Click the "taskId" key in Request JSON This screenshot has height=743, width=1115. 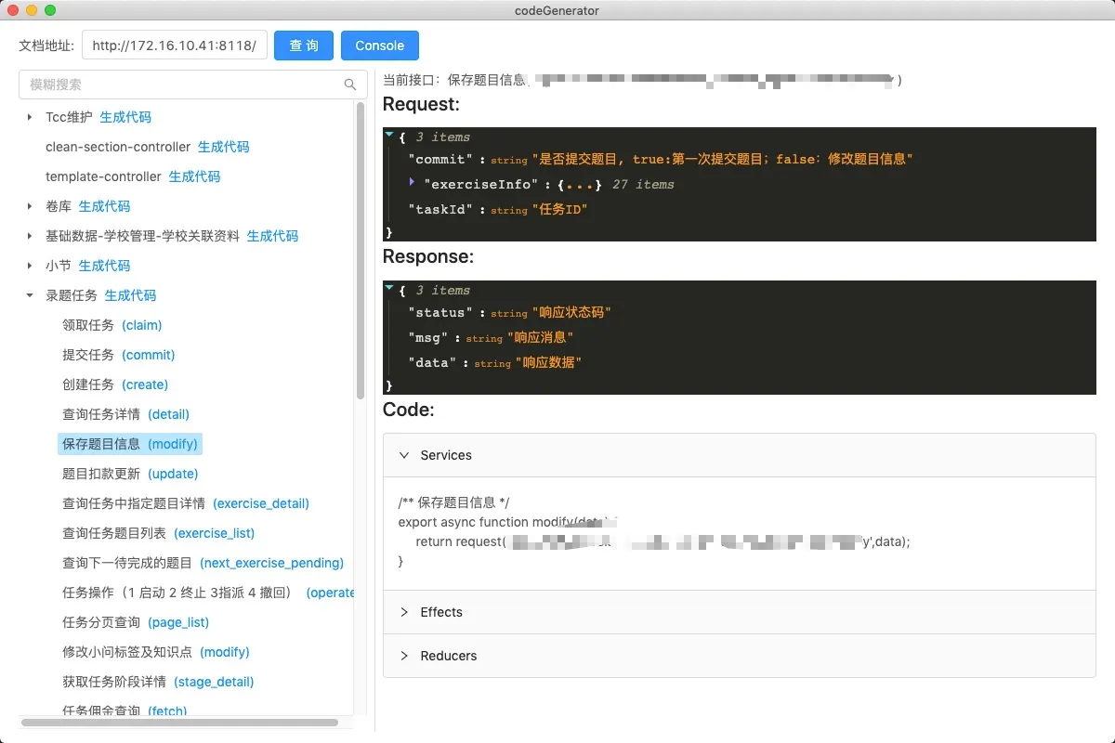[441, 210]
